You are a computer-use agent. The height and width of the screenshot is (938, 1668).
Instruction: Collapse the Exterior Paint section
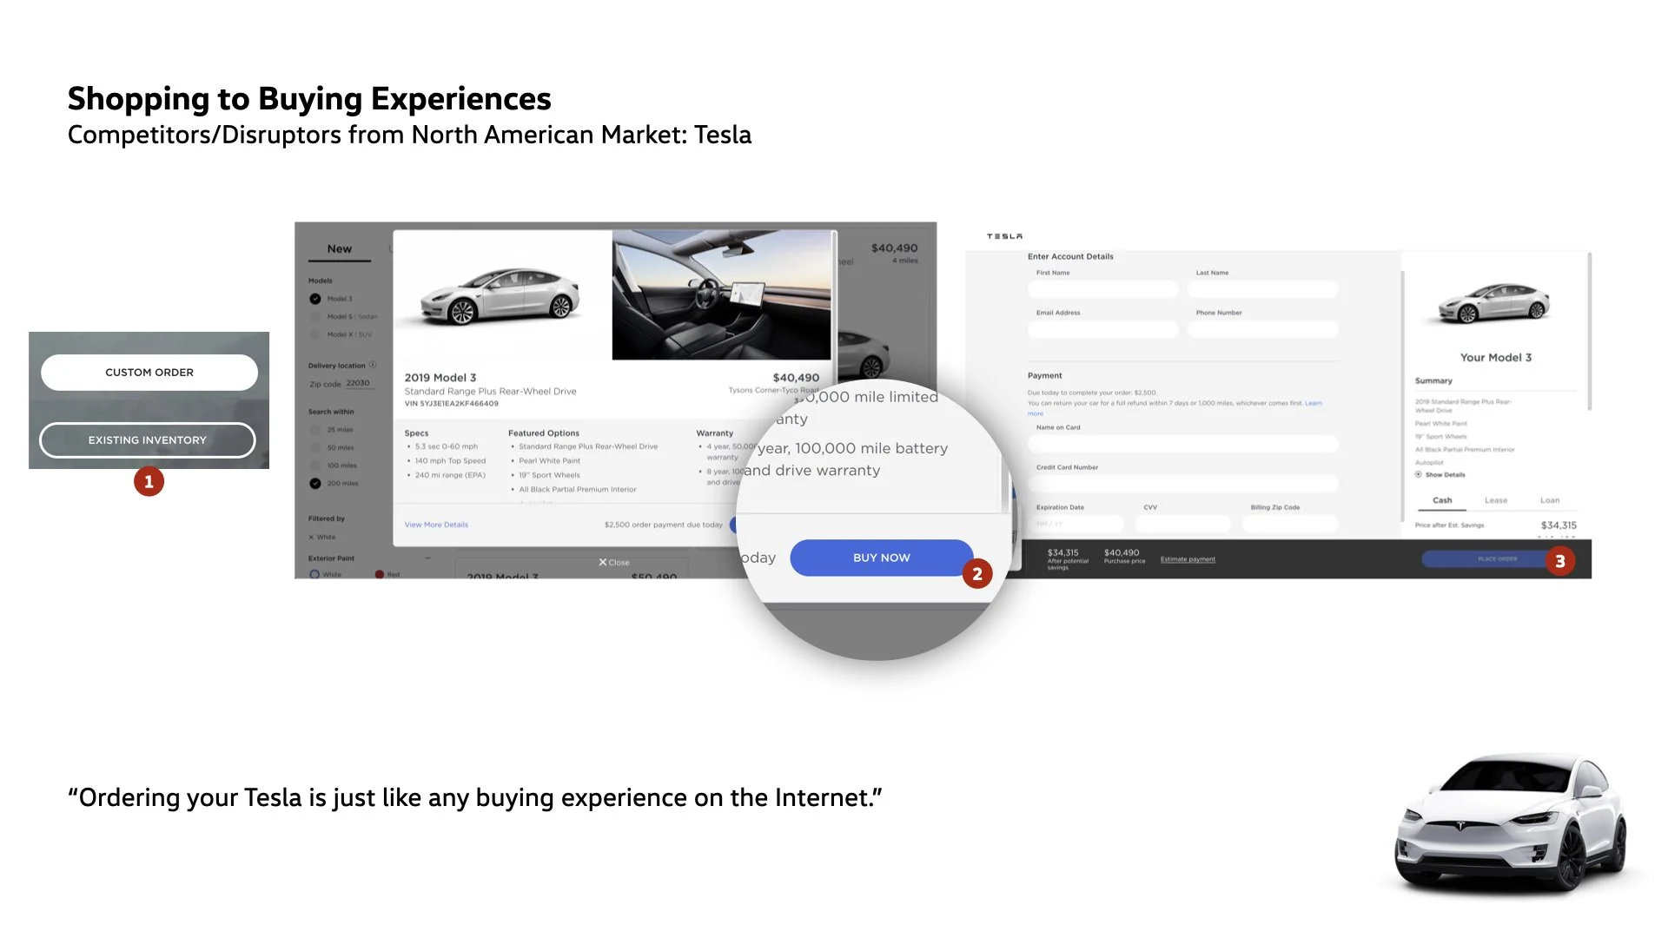427,558
